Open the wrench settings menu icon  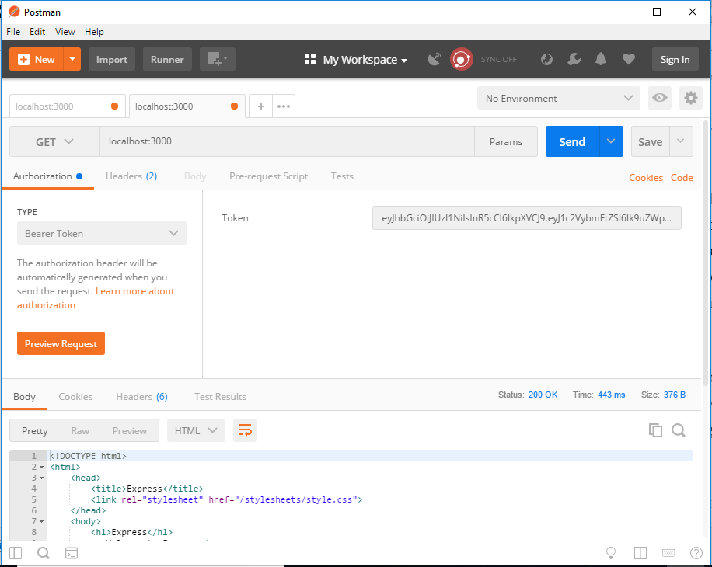tap(574, 59)
